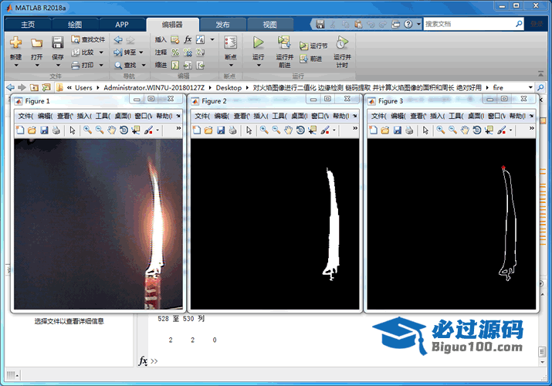Screen dimensions: 552x386
Task: Click the search documentation input field
Action: tap(469, 24)
